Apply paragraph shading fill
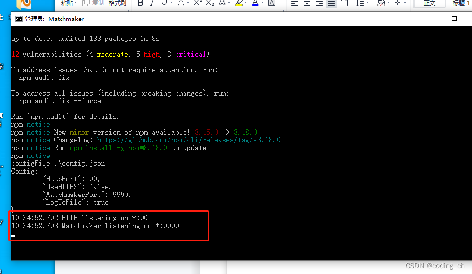The width and height of the screenshot is (472, 274). pyautogui.click(x=381, y=3)
